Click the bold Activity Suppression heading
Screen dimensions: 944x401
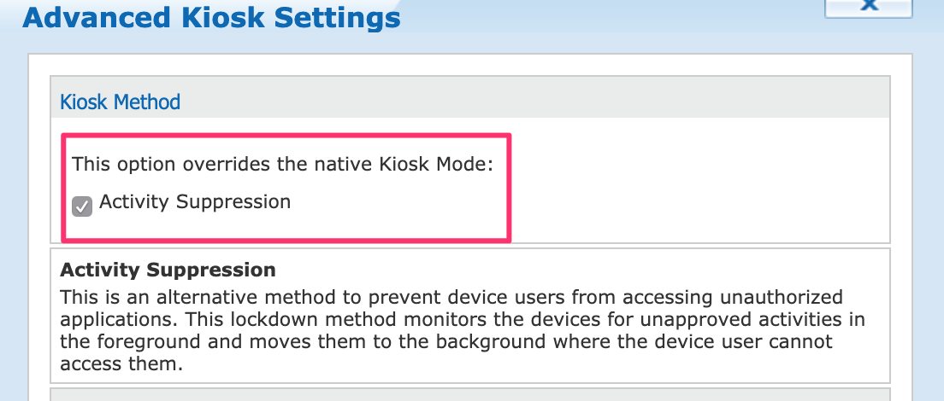(168, 270)
